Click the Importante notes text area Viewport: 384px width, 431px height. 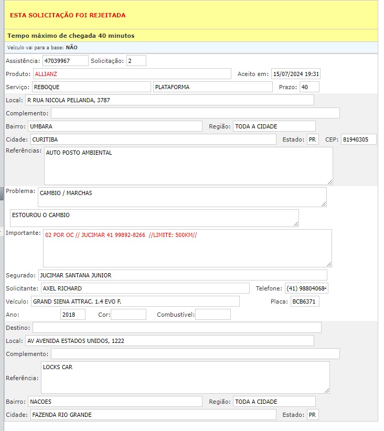pos(187,248)
